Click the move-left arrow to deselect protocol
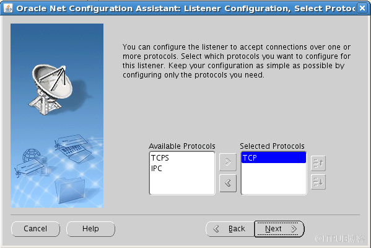Screen dimensions: 371x248 228,183
